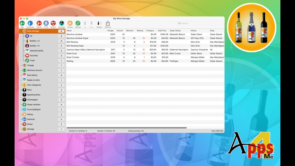Click the Manage toolbar icon
Viewport: 295px width, 166px height.
click(x=61, y=23)
